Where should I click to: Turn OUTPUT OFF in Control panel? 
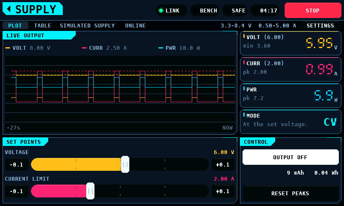click(x=291, y=157)
